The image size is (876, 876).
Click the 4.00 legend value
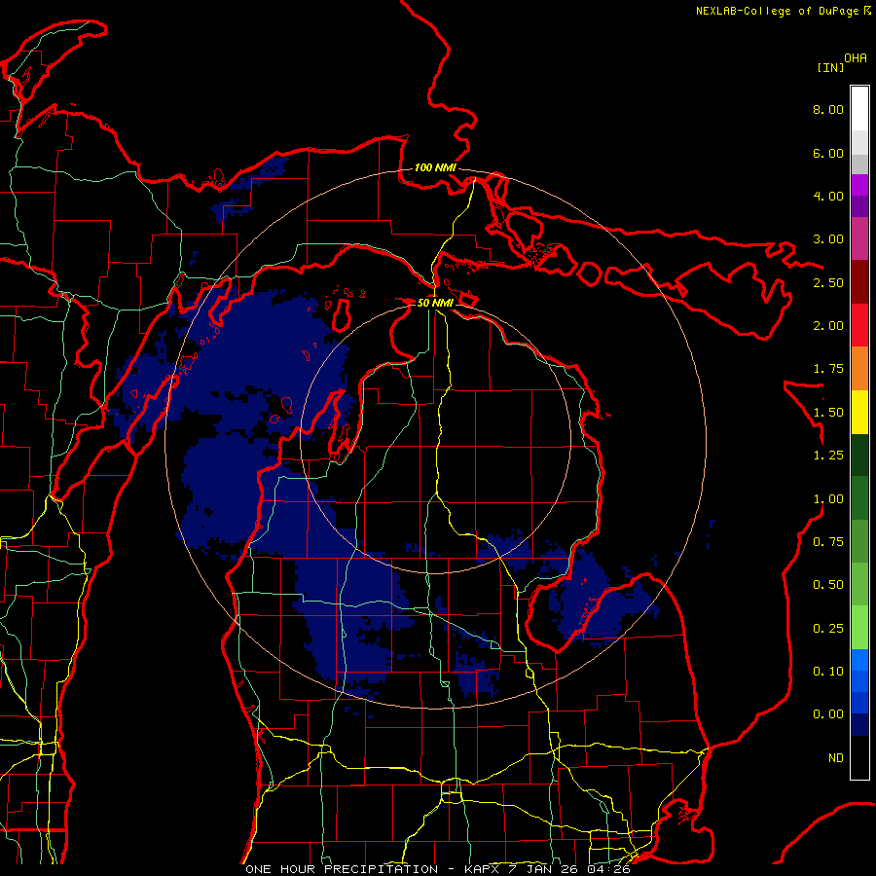828,196
